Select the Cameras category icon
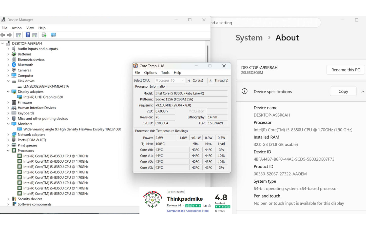366x230 pixels. [x=14, y=70]
